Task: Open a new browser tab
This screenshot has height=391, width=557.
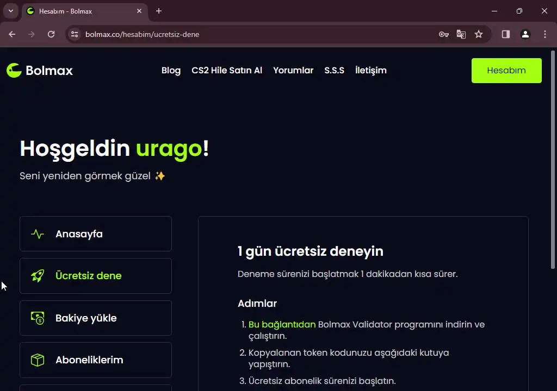Action: click(x=159, y=11)
